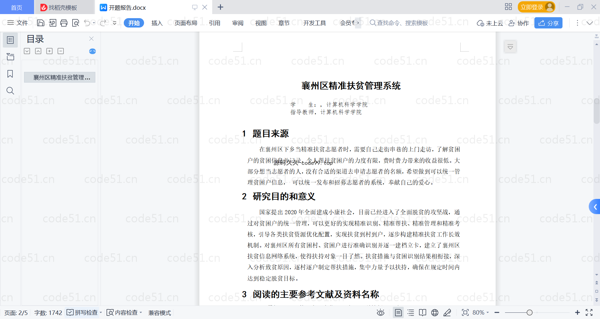Close the 目录 panel
Viewport: 600px width, 319px height.
point(91,38)
